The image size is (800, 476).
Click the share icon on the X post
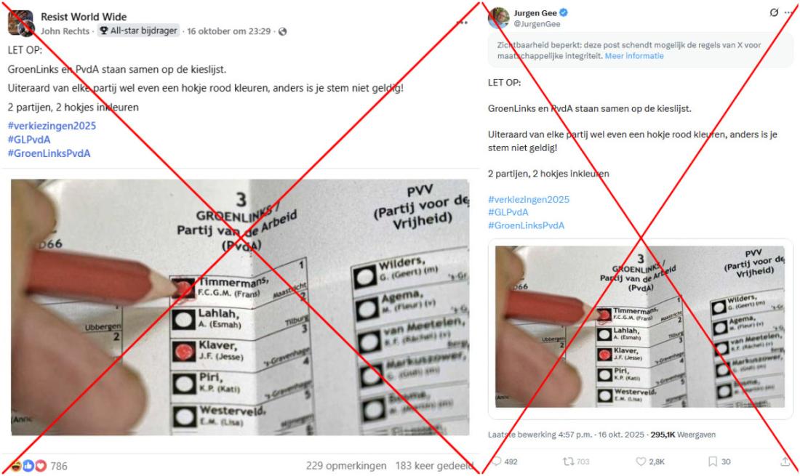[785, 461]
